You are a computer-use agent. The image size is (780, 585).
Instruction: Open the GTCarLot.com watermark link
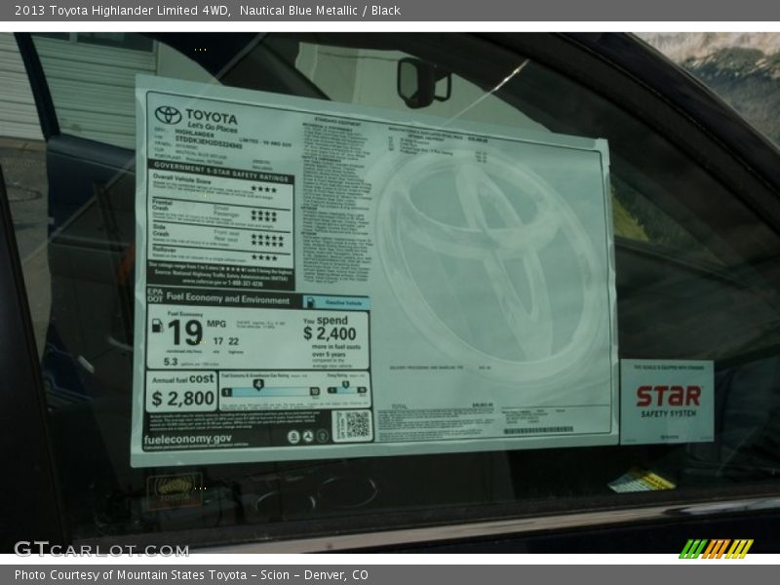(x=101, y=550)
